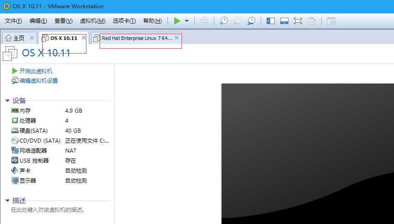Click the 硬盘(SATA) hard disk row
This screenshot has width=394, height=224.
(61, 131)
